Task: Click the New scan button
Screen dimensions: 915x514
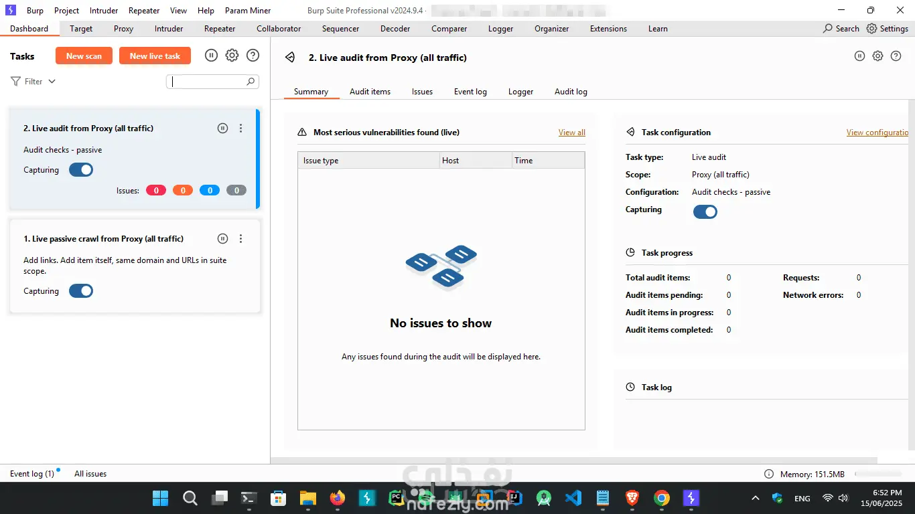Action: click(84, 56)
